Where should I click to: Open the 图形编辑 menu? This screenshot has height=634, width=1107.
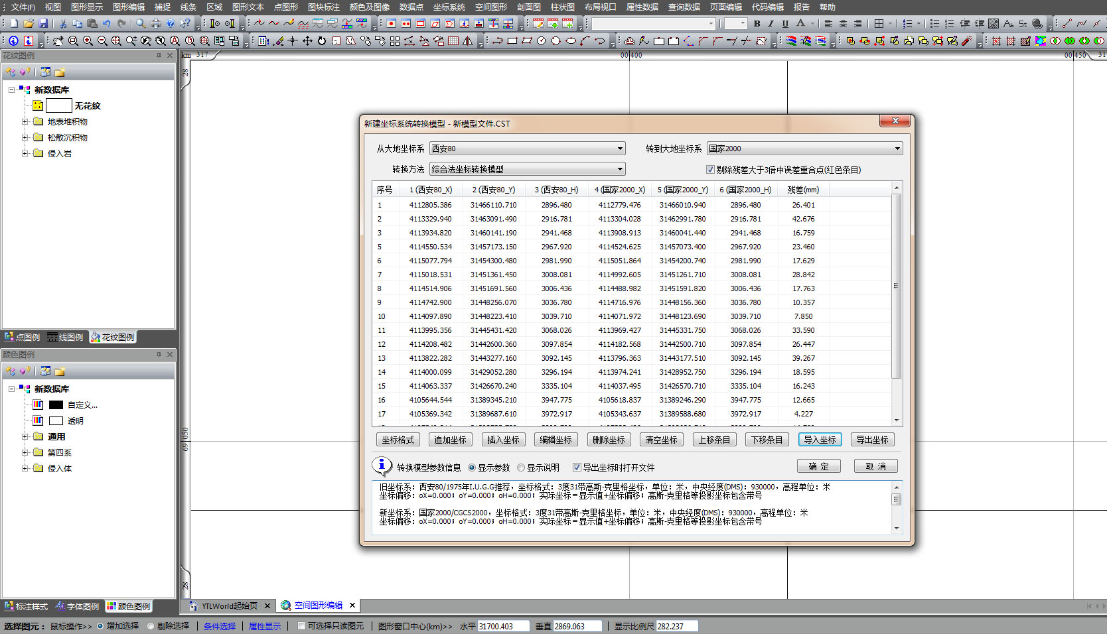point(129,7)
